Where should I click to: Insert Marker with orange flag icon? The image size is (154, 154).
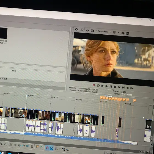(37, 147)
